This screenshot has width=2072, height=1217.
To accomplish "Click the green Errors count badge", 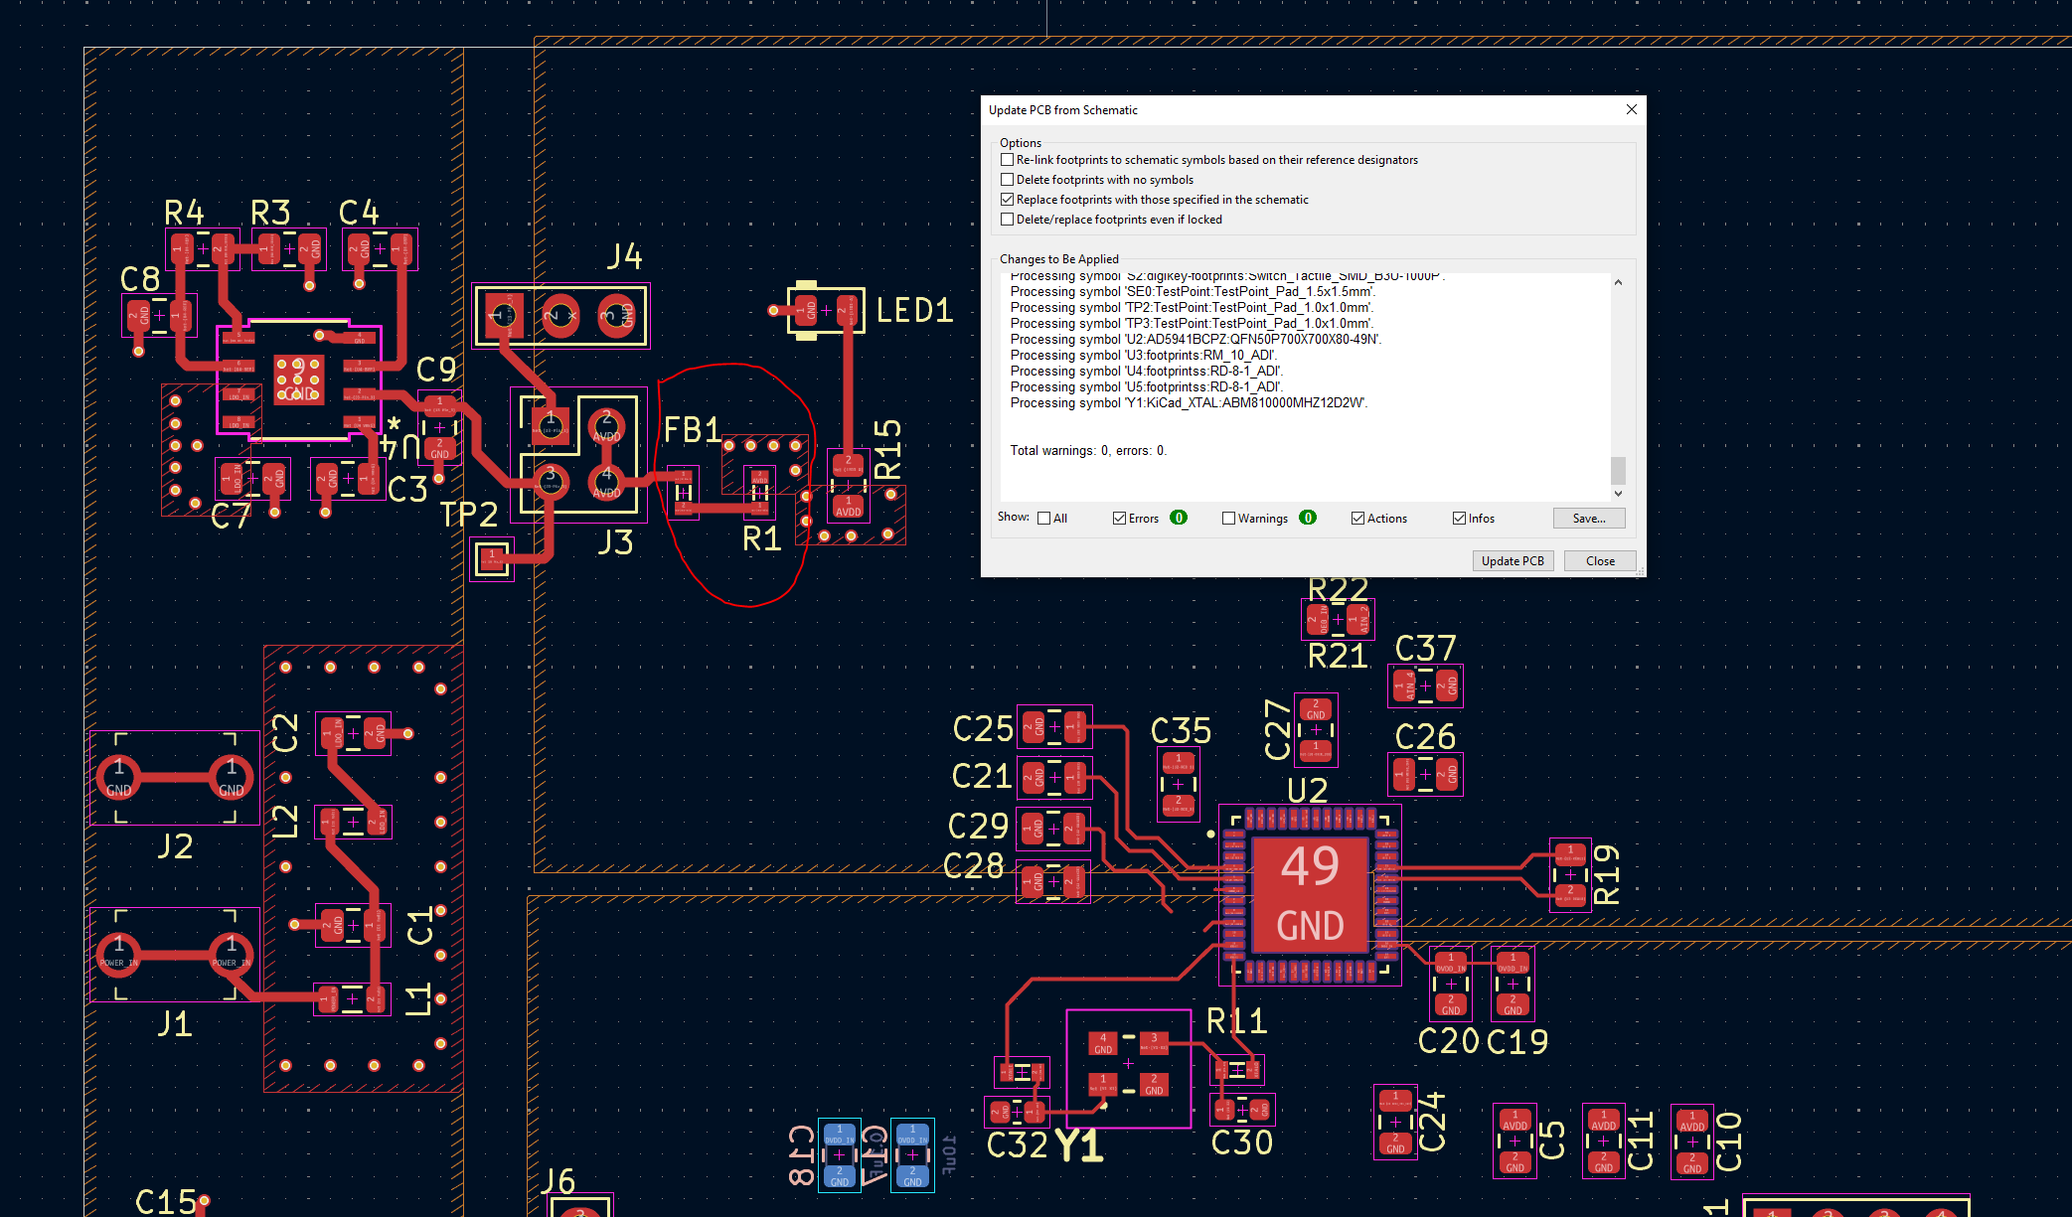I will pos(1179,518).
